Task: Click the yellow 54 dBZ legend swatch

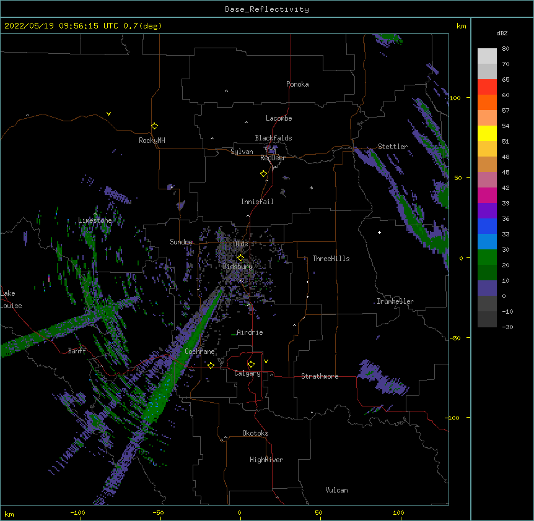Action: tap(487, 133)
